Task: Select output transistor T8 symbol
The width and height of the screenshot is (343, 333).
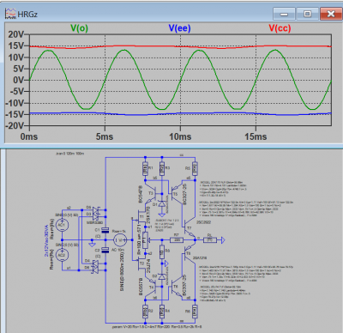Action: click(x=190, y=254)
